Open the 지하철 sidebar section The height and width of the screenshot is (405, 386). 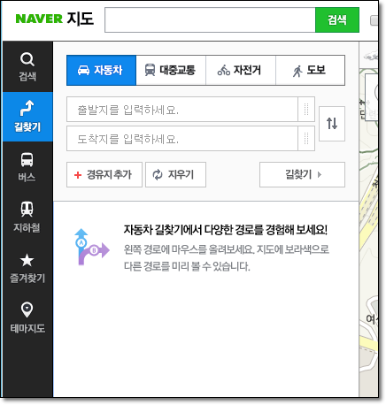27,217
